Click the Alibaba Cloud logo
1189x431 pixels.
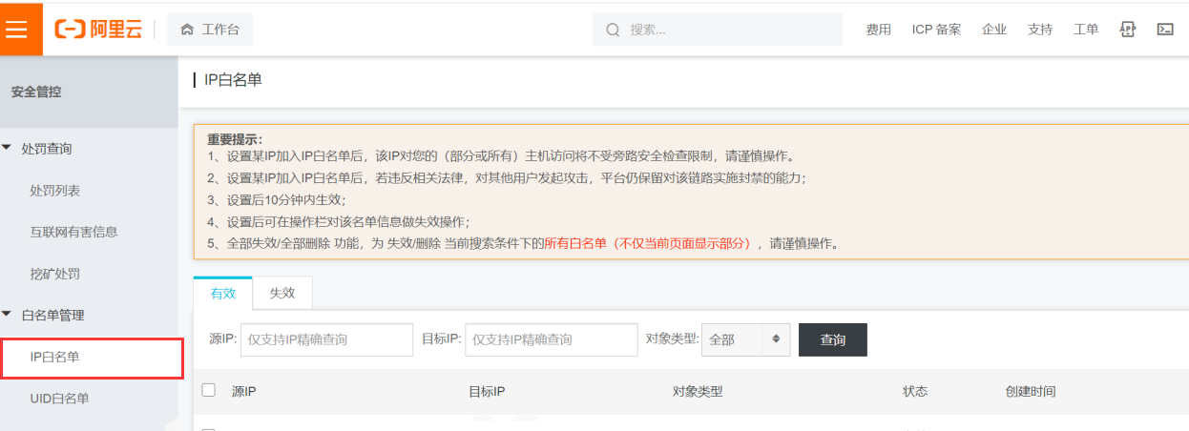click(98, 30)
